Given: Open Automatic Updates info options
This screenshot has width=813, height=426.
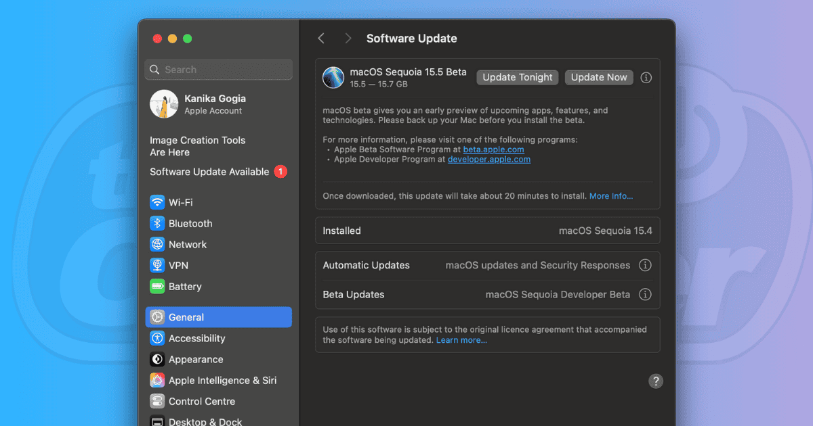Looking at the screenshot, I should pyautogui.click(x=645, y=265).
